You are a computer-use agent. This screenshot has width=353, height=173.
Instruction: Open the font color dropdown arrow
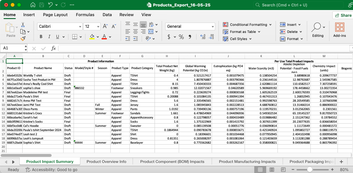(x=110, y=37)
